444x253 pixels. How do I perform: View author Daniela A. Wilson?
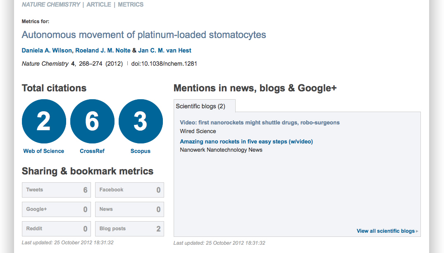coord(47,50)
